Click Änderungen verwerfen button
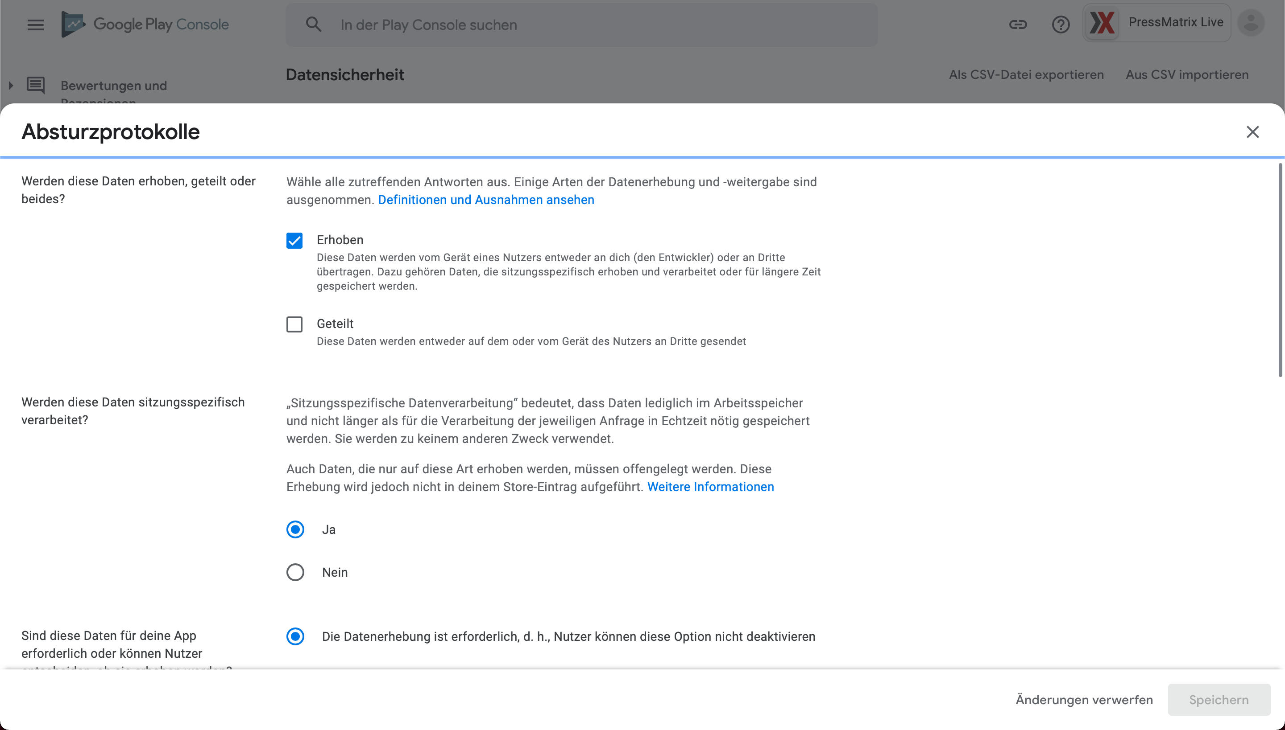The width and height of the screenshot is (1285, 730). [x=1084, y=699]
